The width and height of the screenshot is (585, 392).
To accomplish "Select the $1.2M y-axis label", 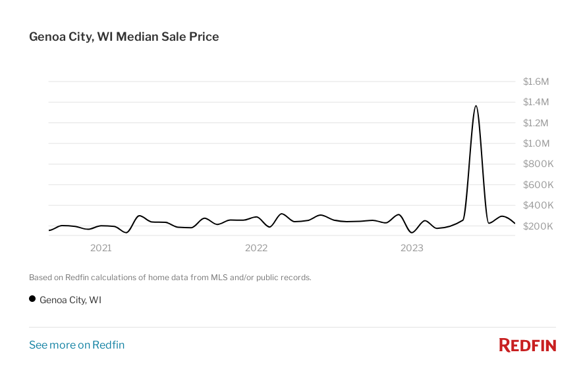I will point(536,123).
